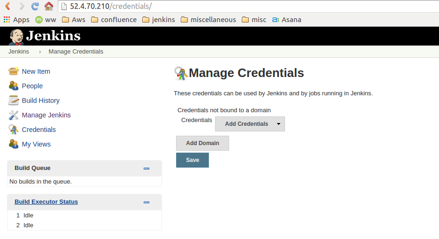439x239 pixels.
Task: Click executor 2 Idle row
Action: pyautogui.click(x=84, y=225)
